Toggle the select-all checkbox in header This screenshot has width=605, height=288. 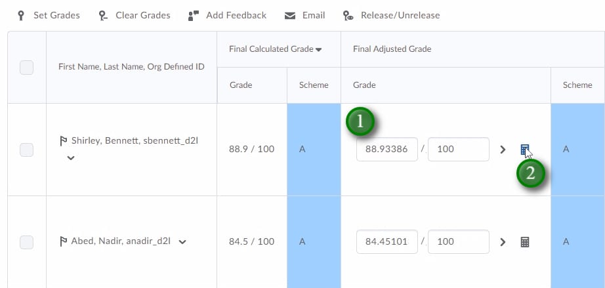click(x=27, y=67)
